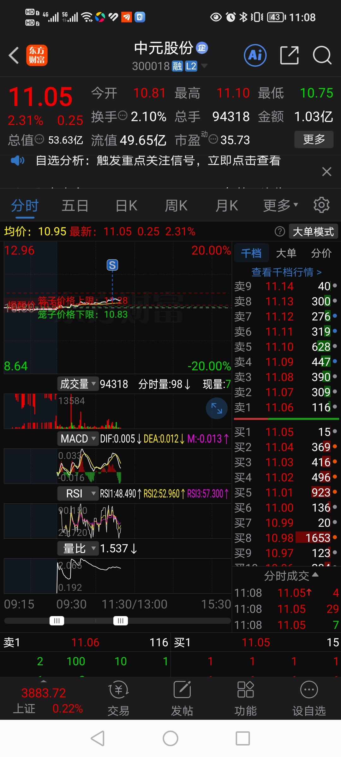Tap the speaker announcement icon
The width and height of the screenshot is (341, 757).
pos(17,161)
